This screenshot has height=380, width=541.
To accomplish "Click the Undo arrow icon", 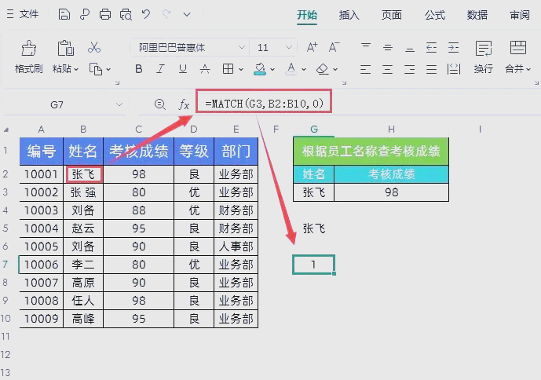I will tap(146, 14).
